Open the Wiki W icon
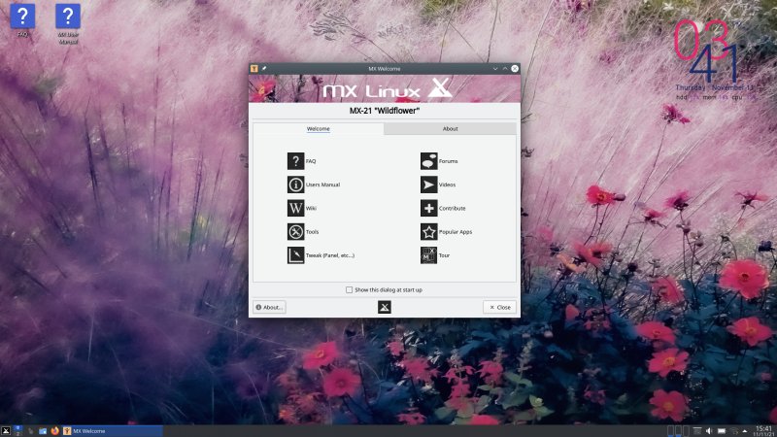Image resolution: width=777 pixels, height=437 pixels. point(295,208)
